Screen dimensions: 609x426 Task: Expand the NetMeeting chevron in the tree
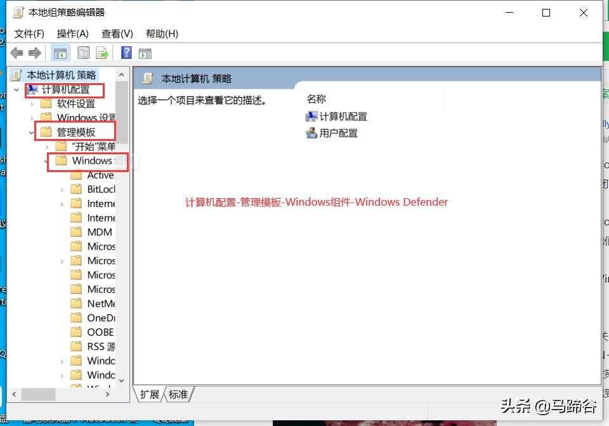[62, 303]
